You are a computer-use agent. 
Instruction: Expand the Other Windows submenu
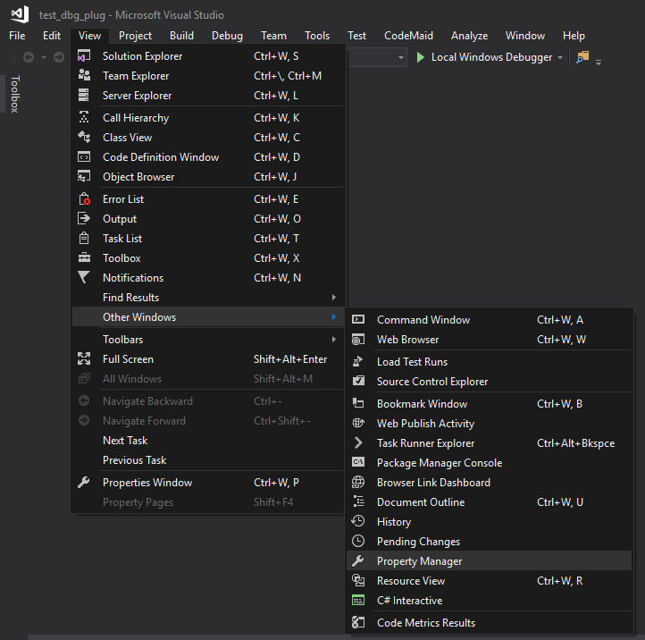point(333,317)
